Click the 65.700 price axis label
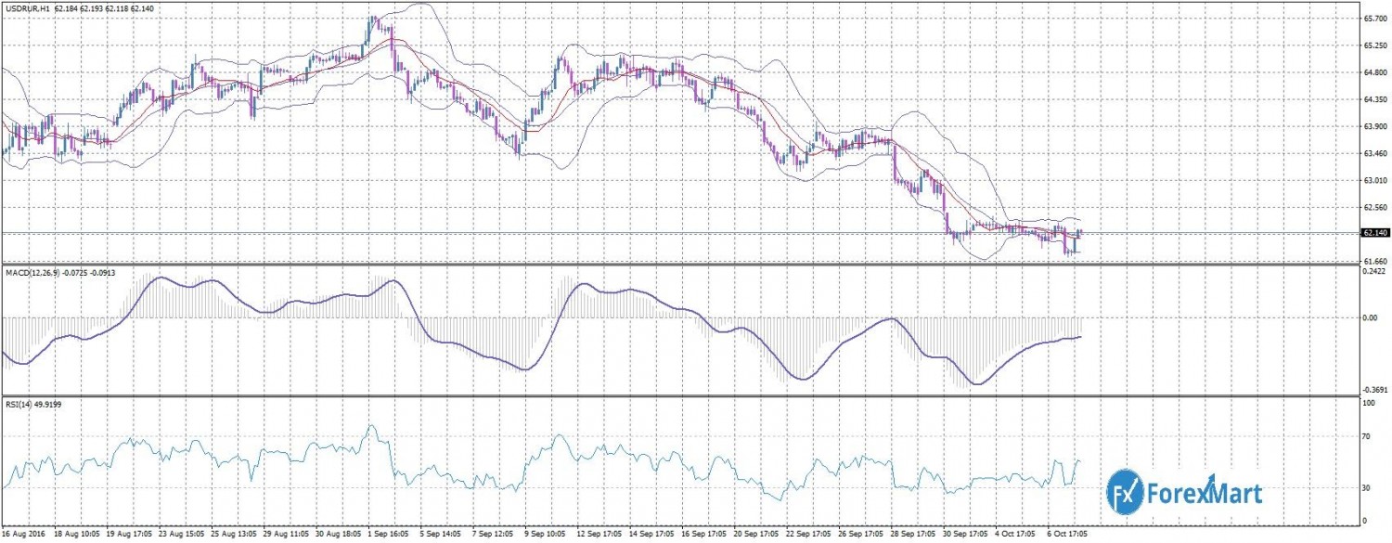This screenshot has width=1392, height=543. pyautogui.click(x=1374, y=19)
